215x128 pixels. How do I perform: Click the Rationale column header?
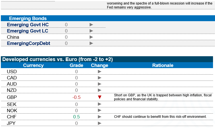[163, 65]
